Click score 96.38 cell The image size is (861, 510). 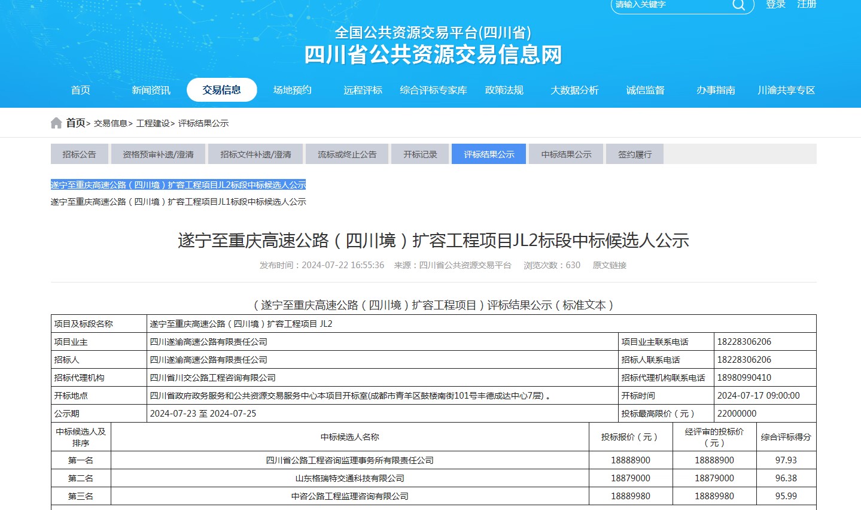click(786, 478)
